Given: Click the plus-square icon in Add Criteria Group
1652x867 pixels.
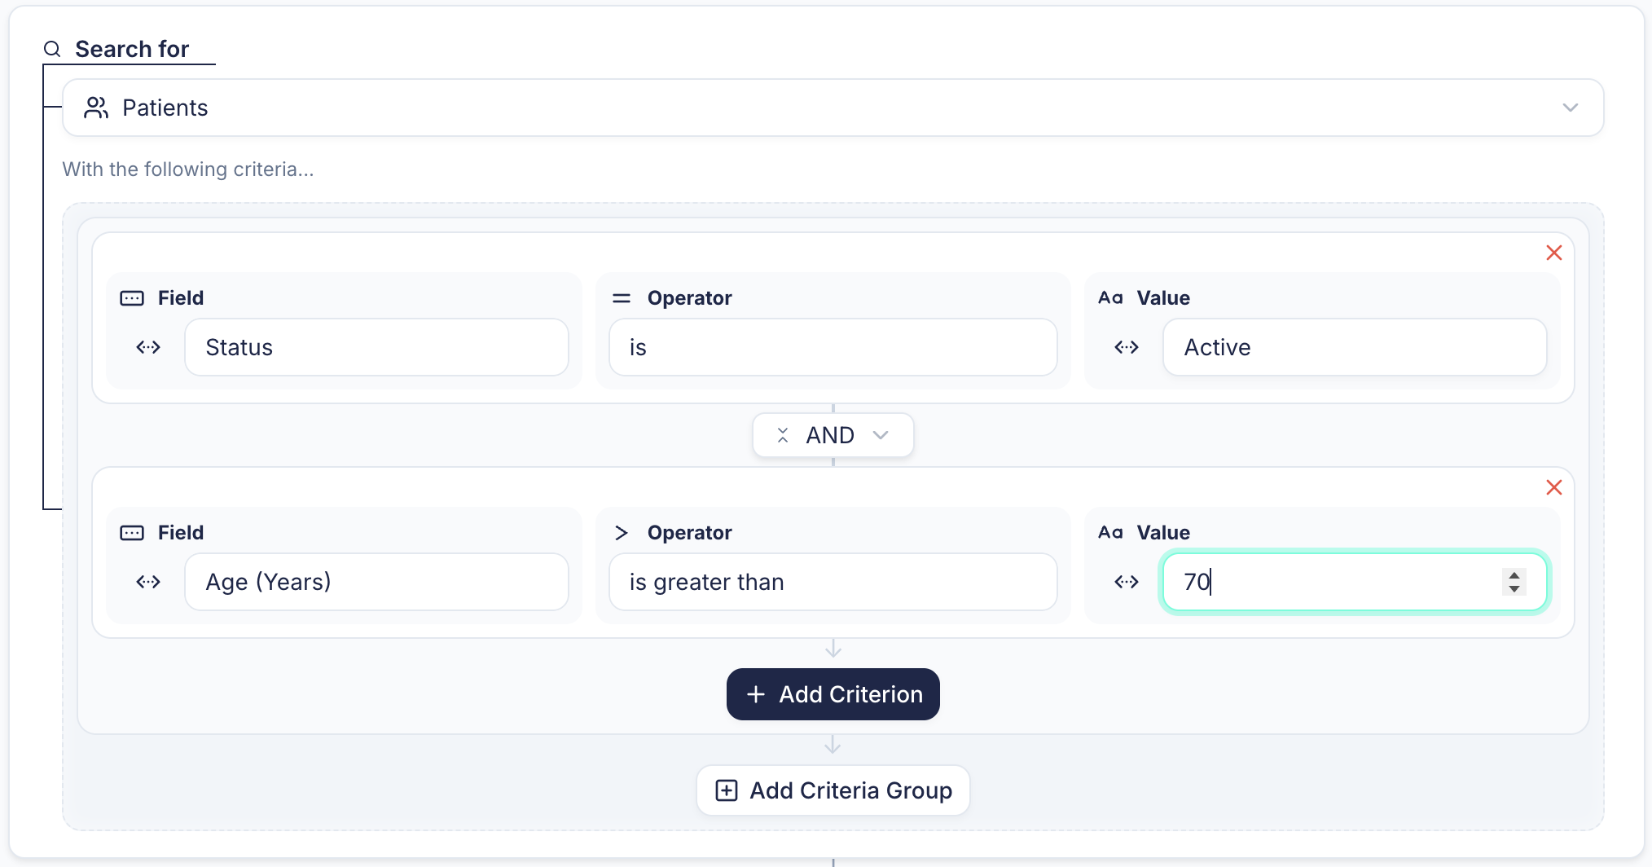Looking at the screenshot, I should [x=726, y=790].
